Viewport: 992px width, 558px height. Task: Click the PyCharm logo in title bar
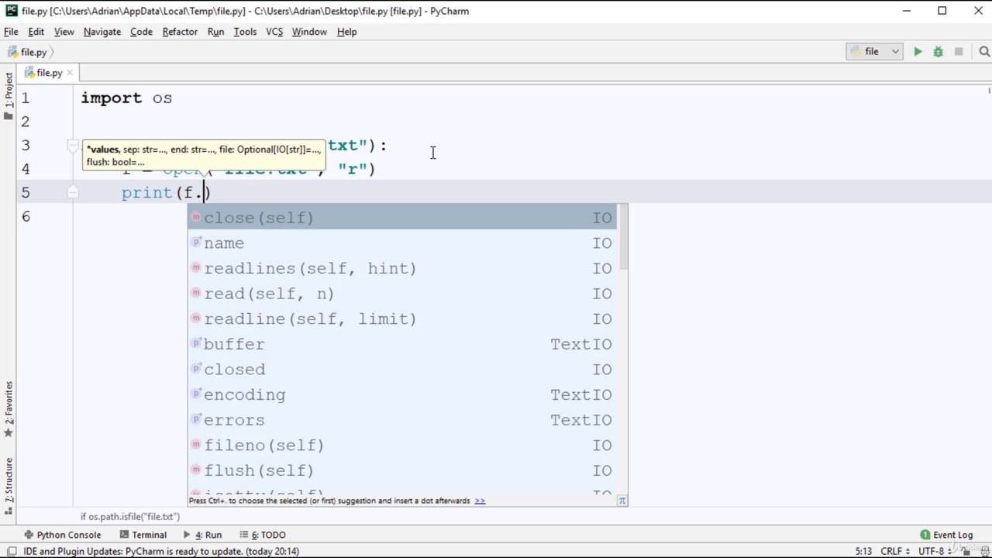11,11
